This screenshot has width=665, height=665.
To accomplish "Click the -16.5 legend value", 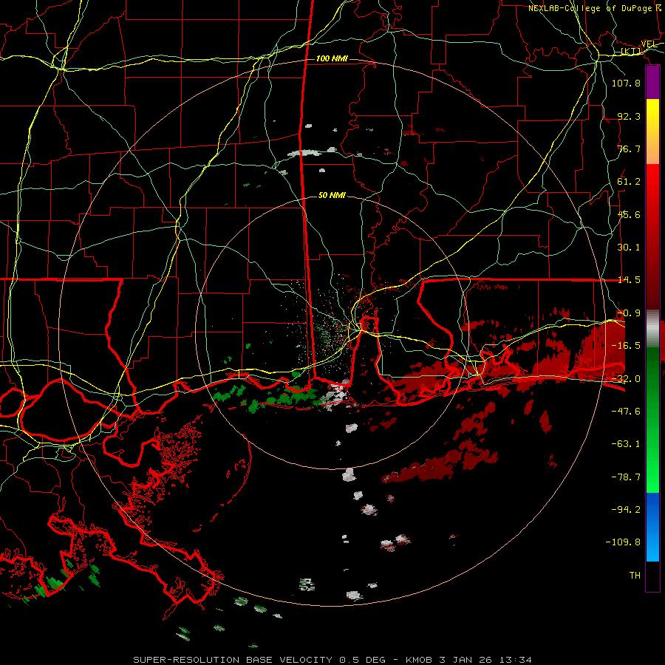I will [x=626, y=346].
